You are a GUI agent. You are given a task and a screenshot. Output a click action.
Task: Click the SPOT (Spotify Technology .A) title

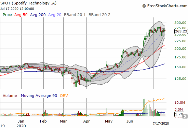click(28, 3)
